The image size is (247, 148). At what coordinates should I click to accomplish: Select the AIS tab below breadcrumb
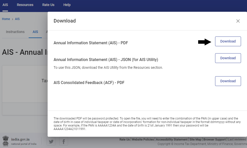pos(35,32)
